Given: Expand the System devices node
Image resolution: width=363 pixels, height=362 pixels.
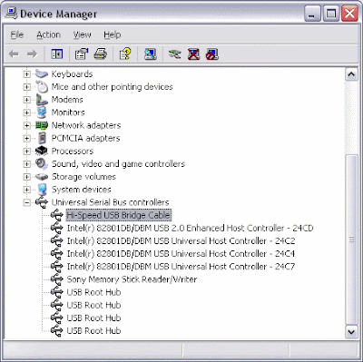Looking at the screenshot, I should point(27,190).
